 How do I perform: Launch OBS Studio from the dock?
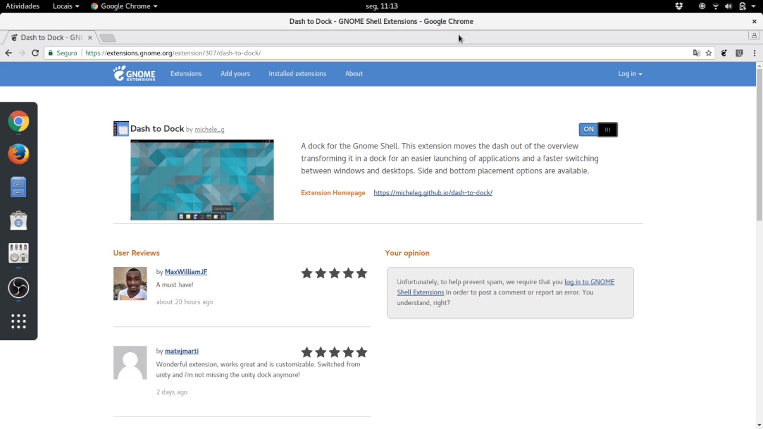(x=19, y=287)
